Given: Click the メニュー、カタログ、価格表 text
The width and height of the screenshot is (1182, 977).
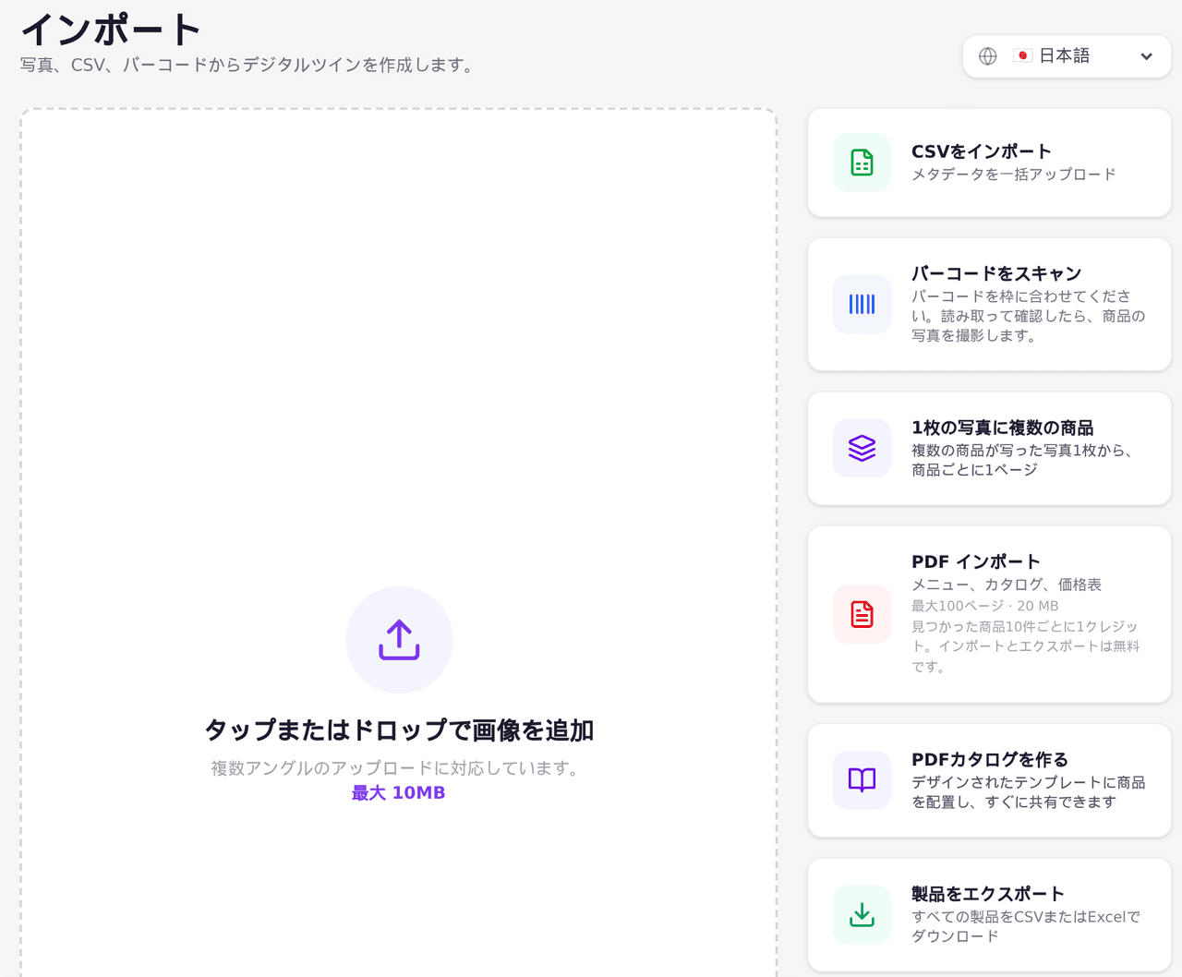Looking at the screenshot, I should (x=1007, y=585).
